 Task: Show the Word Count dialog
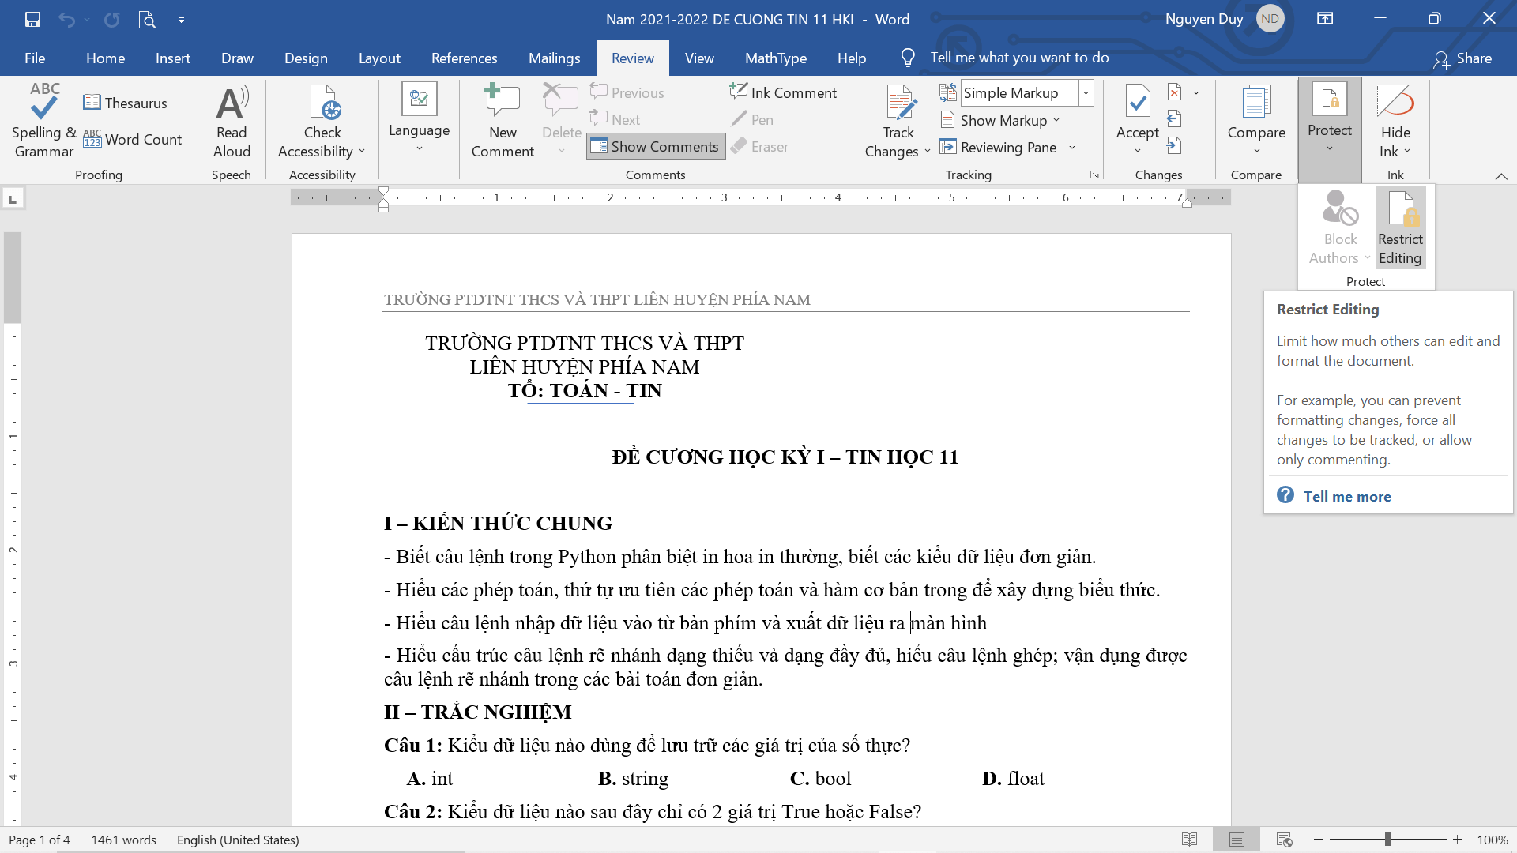[133, 139]
